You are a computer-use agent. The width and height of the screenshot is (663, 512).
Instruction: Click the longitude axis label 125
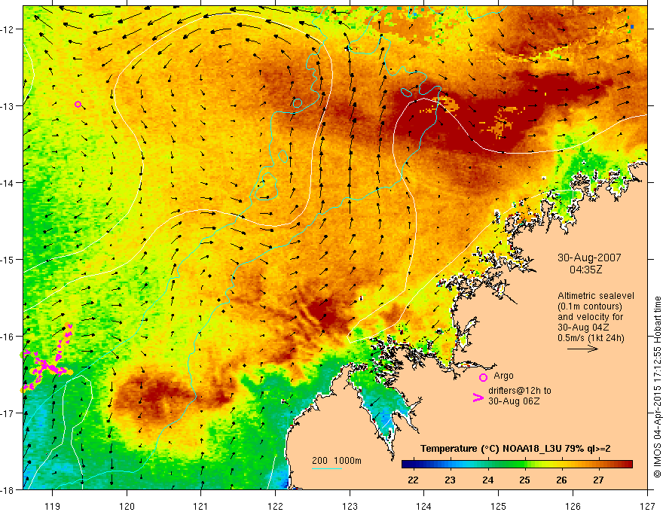(x=499, y=506)
